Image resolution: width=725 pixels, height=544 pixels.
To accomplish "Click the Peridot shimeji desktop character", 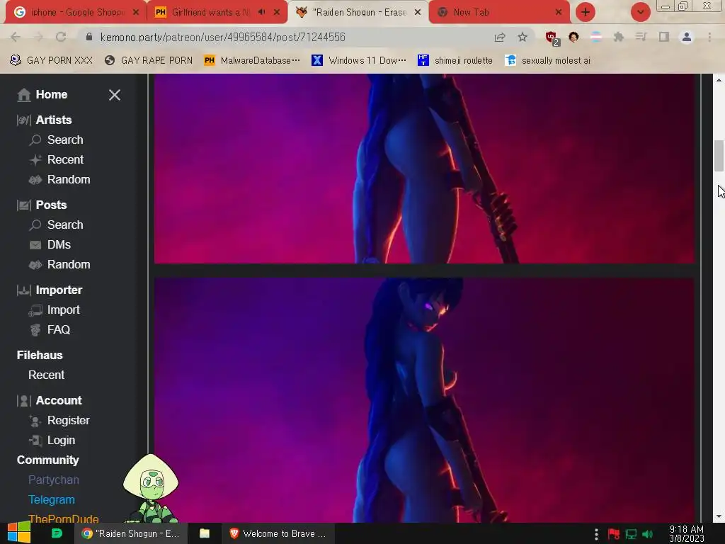I will tap(151, 489).
